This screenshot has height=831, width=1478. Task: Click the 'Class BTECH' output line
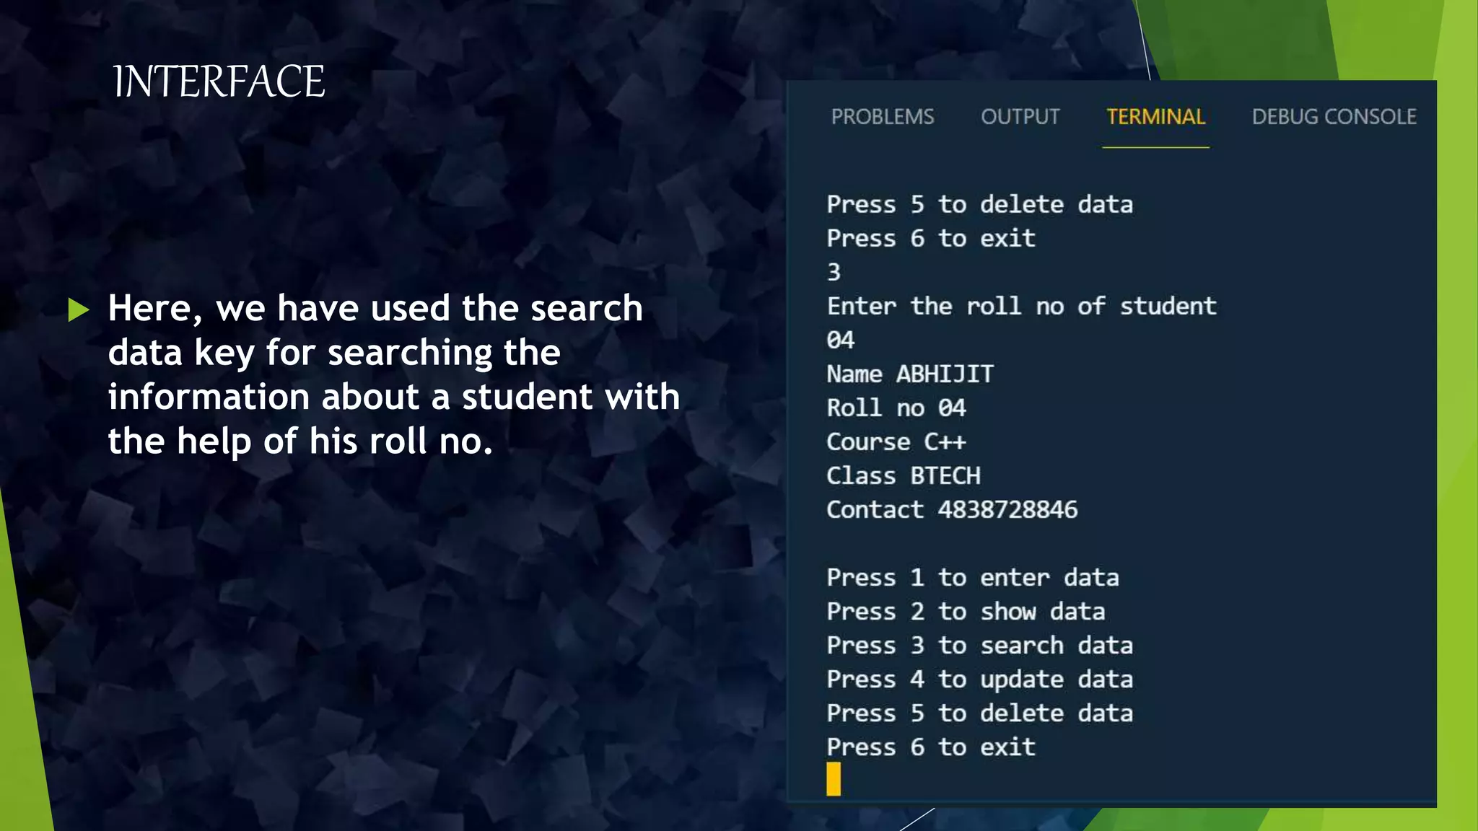pos(904,475)
